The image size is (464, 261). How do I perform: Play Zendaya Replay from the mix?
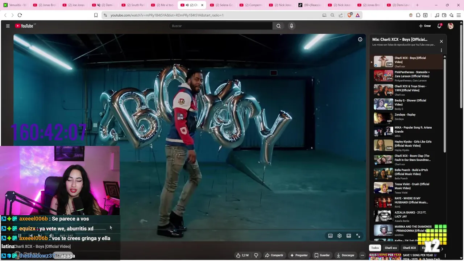(406, 117)
